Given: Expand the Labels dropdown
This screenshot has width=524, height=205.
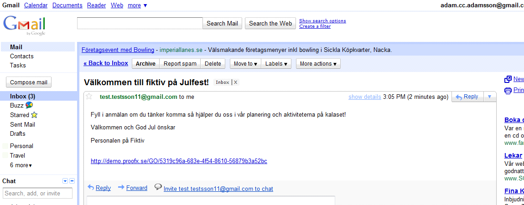Looking at the screenshot, I should point(276,64).
